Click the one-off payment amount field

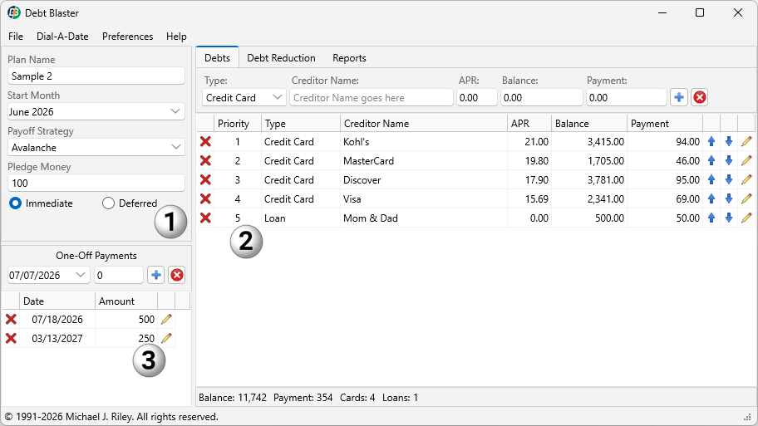[x=118, y=276]
